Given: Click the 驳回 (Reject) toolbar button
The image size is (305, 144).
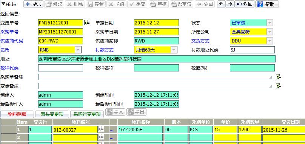Looking at the screenshot, I should [x=205, y=4].
